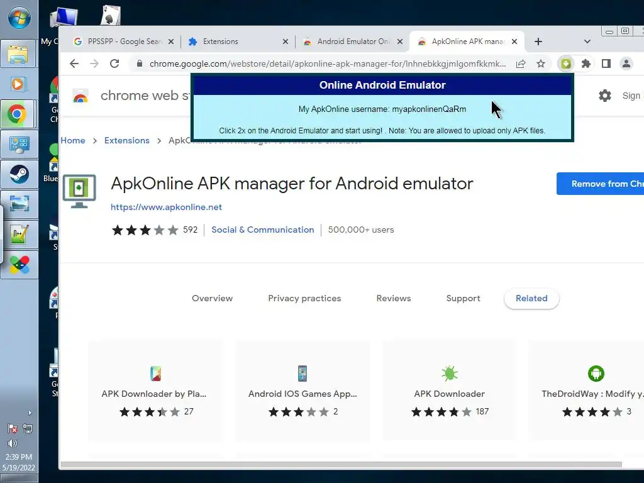The width and height of the screenshot is (644, 483).
Task: Open Android IOS Games App... card
Action: (303, 390)
